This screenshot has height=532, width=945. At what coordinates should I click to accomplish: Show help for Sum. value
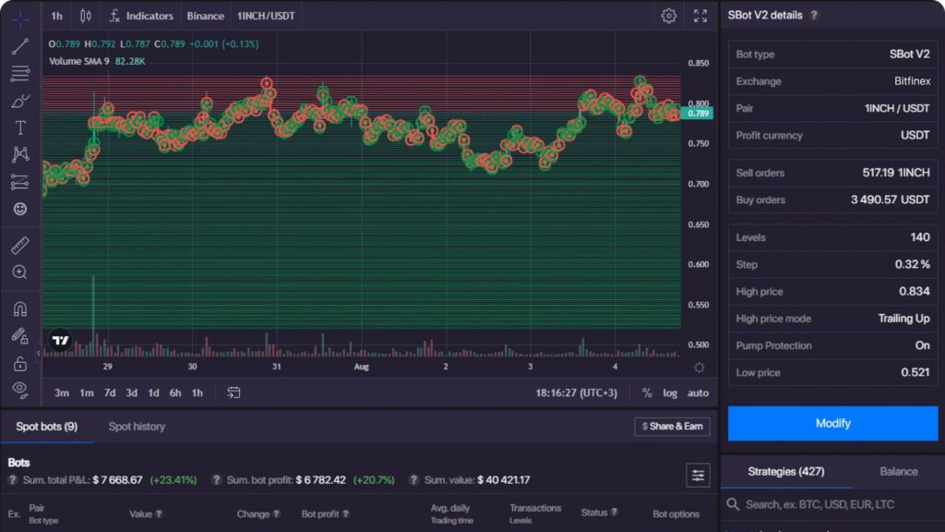413,480
